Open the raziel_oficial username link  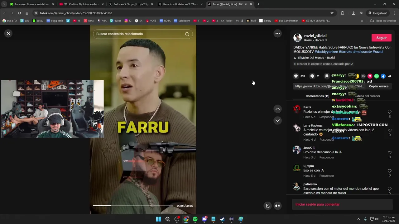coord(315,36)
